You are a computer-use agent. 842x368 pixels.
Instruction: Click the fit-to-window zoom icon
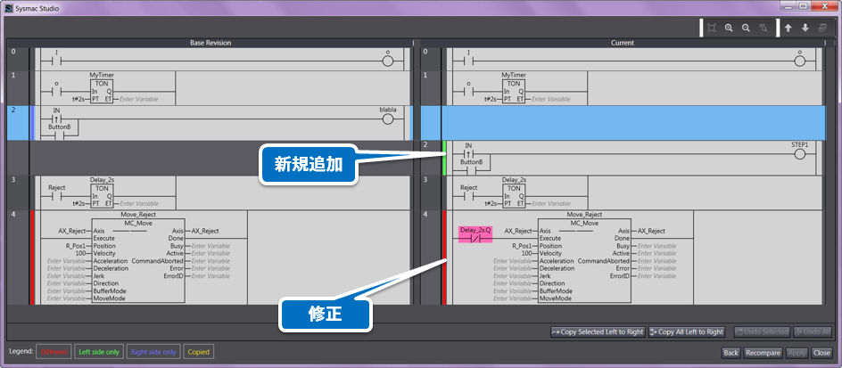click(x=711, y=28)
